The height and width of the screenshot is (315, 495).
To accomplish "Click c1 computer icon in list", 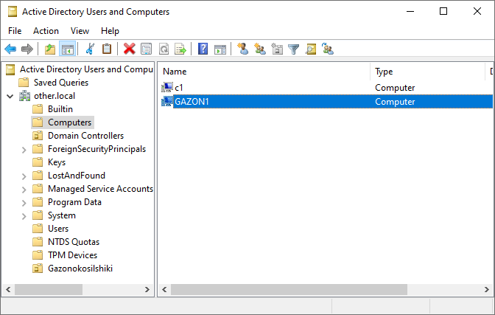I will click(x=167, y=87).
